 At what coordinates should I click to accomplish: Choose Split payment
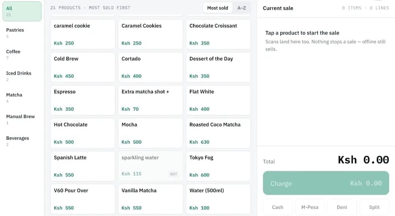[x=375, y=207]
